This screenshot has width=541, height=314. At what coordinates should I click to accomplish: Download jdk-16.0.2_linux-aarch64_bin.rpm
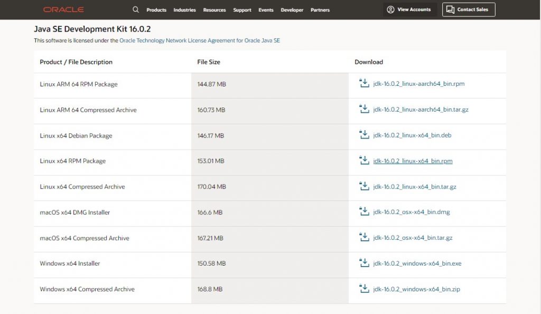(418, 84)
